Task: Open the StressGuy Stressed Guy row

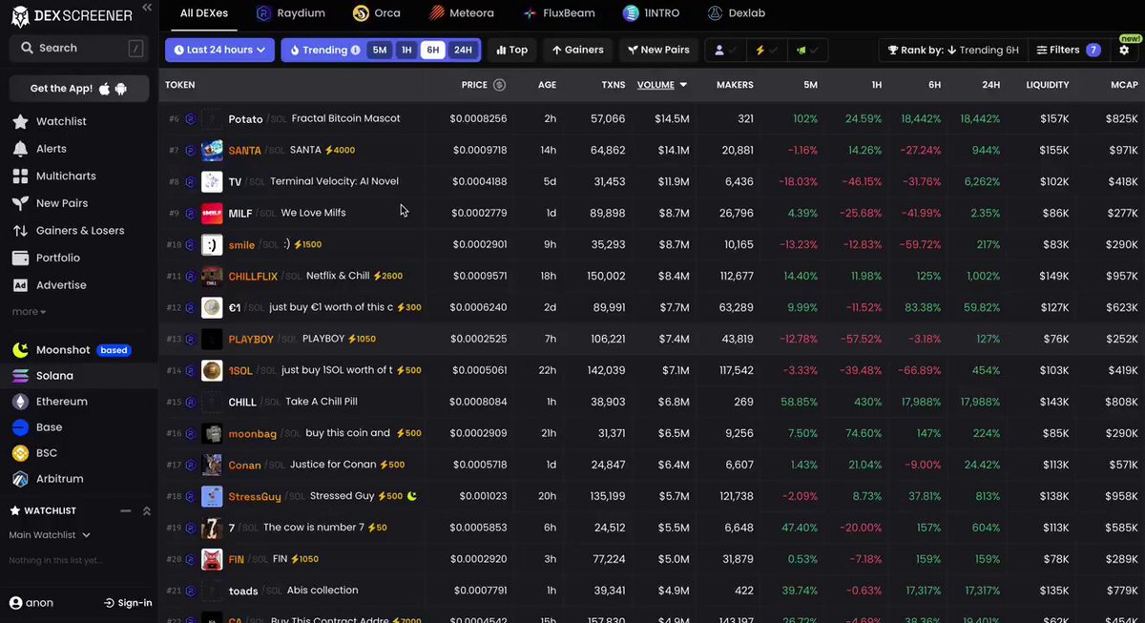Action: click(652, 496)
